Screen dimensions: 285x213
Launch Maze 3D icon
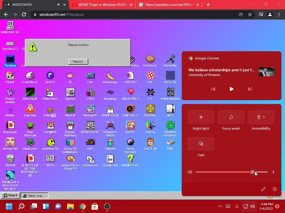(170, 77)
